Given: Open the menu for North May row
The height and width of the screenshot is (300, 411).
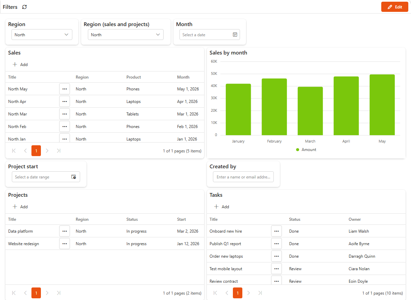Looking at the screenshot, I should click(x=65, y=89).
